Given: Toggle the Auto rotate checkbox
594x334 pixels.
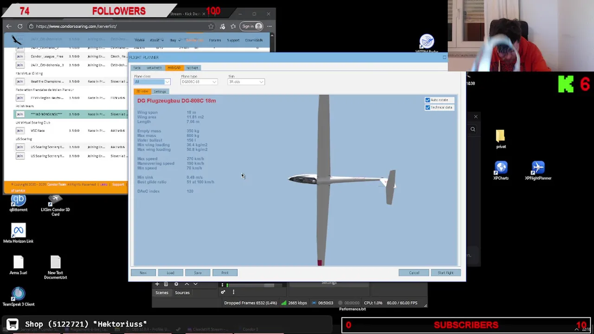Looking at the screenshot, I should coord(427,100).
